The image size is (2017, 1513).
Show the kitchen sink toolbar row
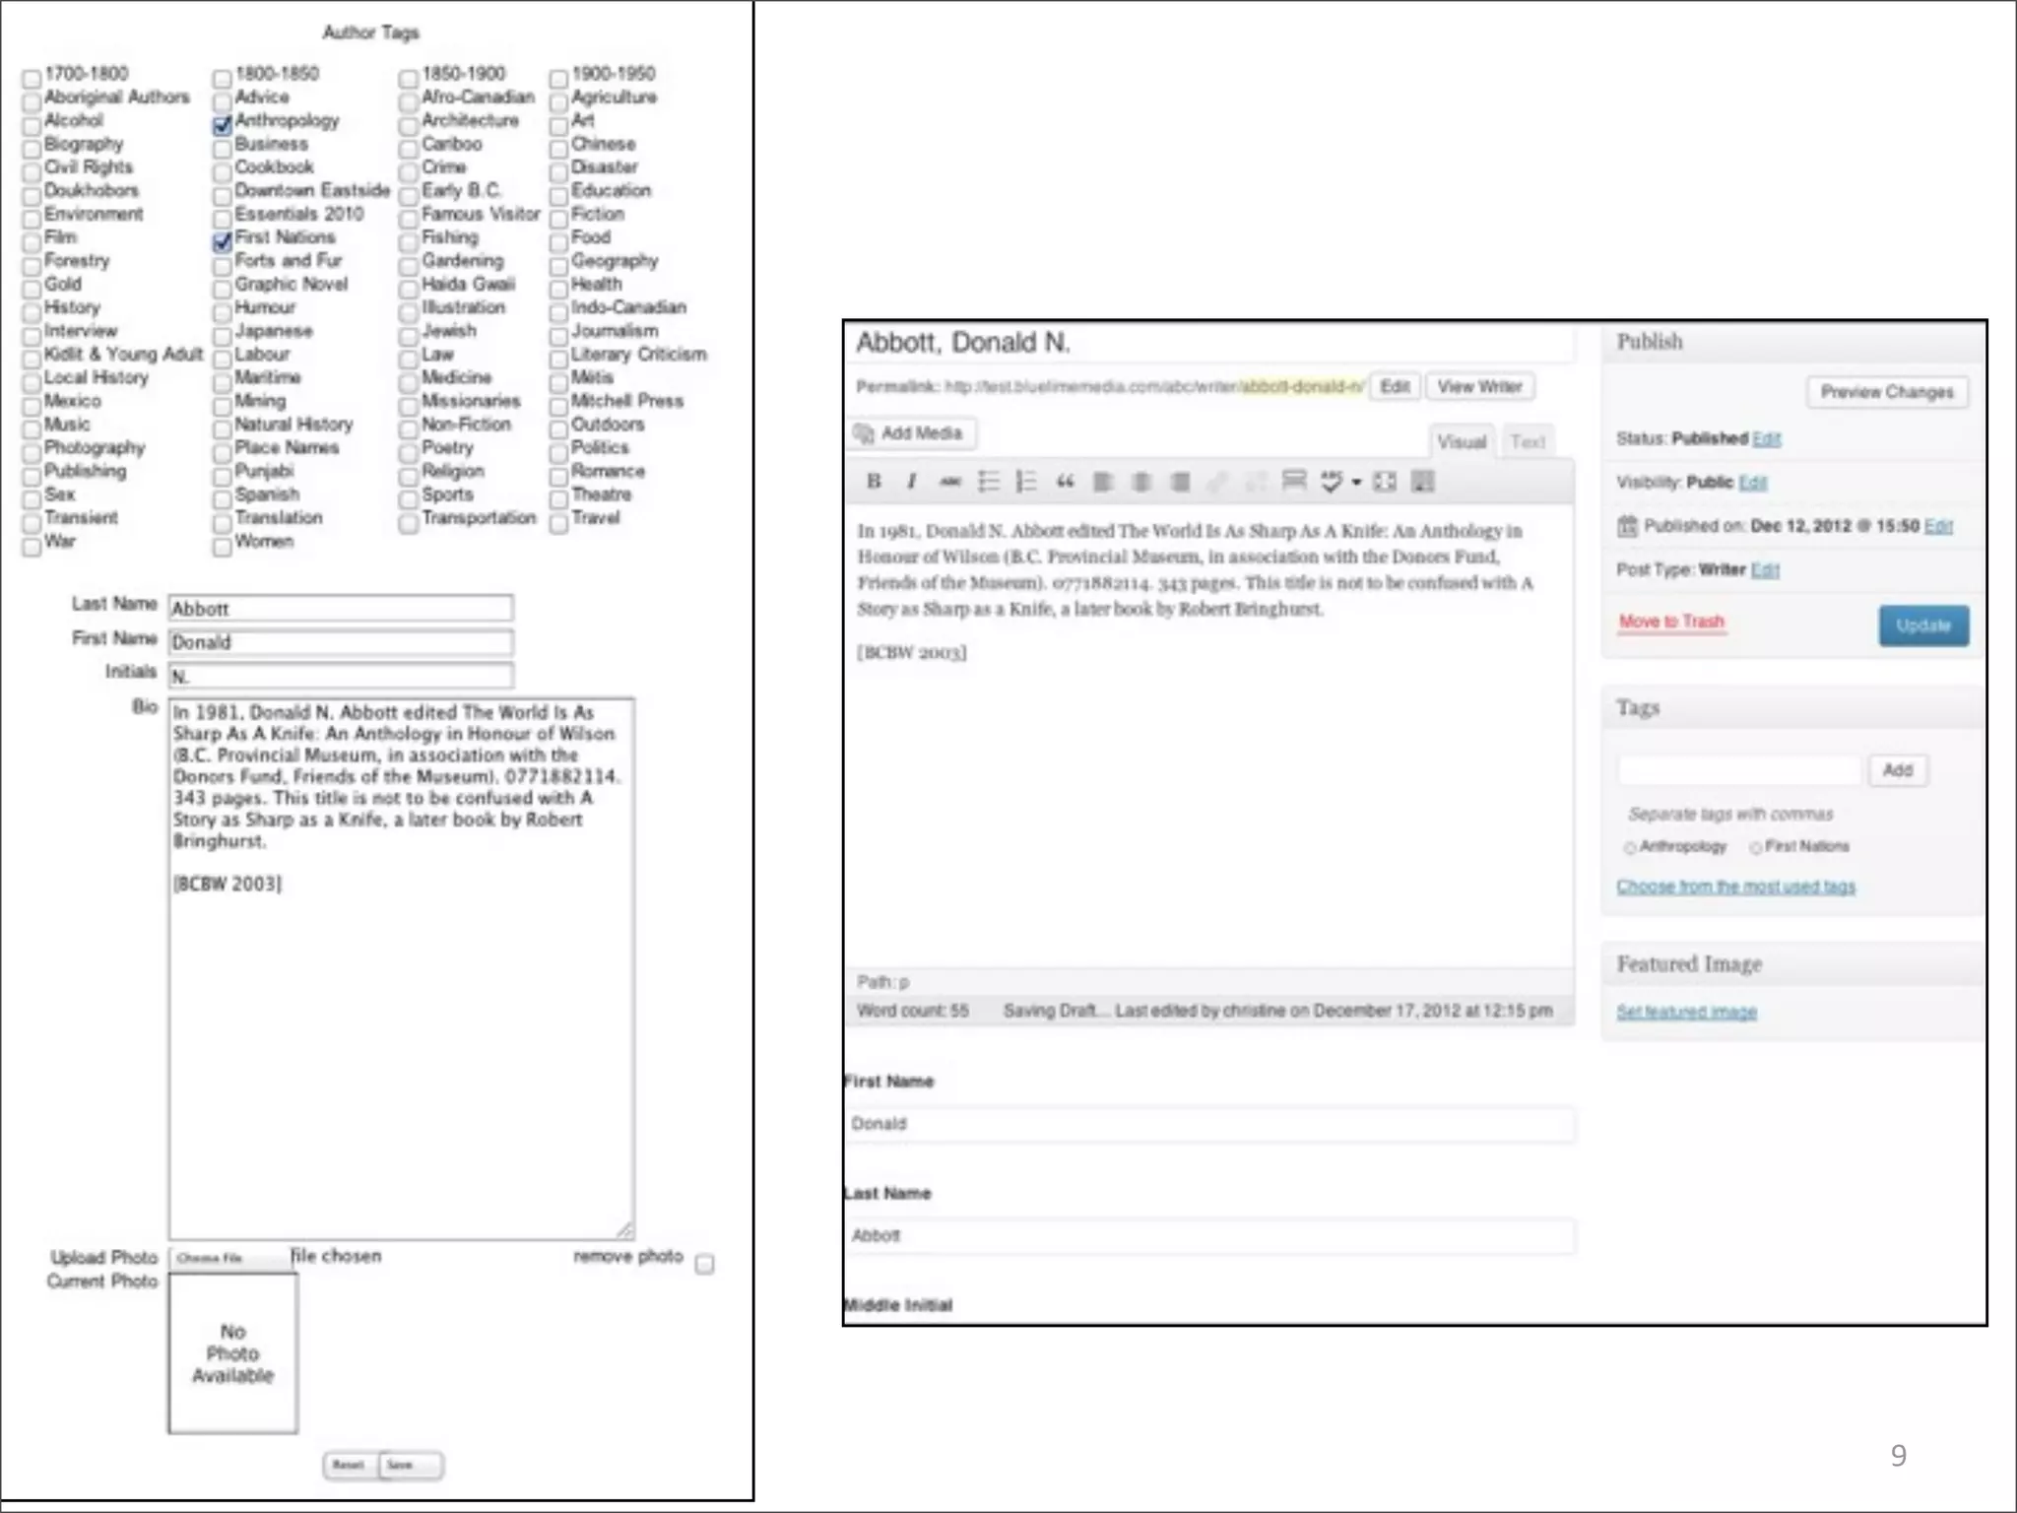pyautogui.click(x=1423, y=482)
